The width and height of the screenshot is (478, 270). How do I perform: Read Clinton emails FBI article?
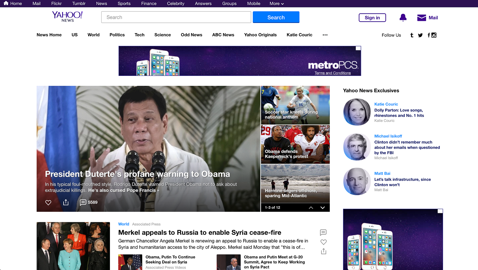point(407,148)
